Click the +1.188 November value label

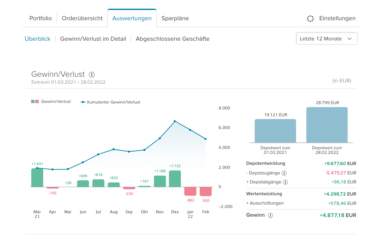(x=160, y=171)
